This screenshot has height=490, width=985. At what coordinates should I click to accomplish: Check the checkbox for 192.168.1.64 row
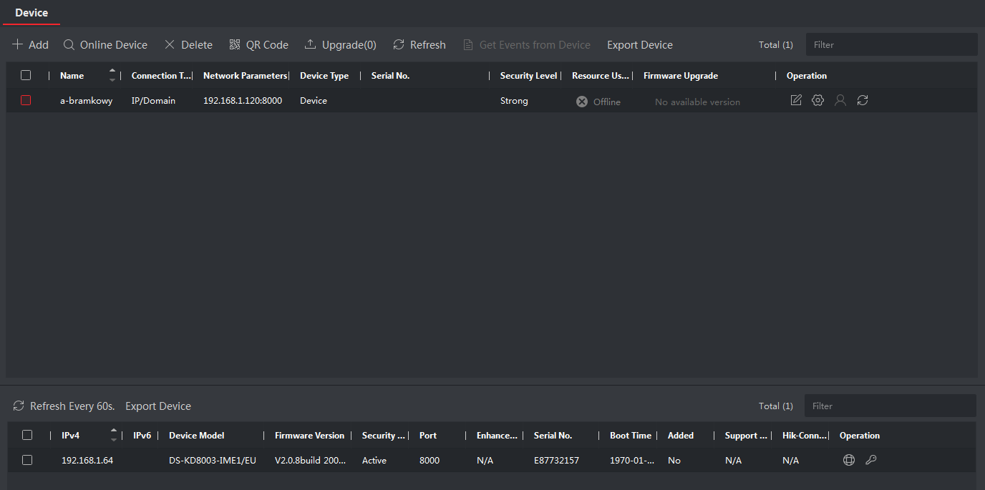(x=27, y=461)
